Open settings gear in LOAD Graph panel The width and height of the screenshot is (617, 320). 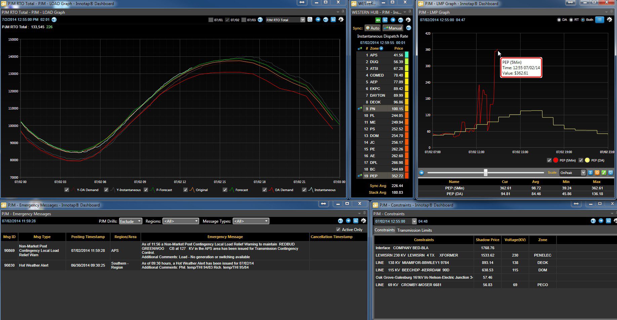click(x=341, y=19)
